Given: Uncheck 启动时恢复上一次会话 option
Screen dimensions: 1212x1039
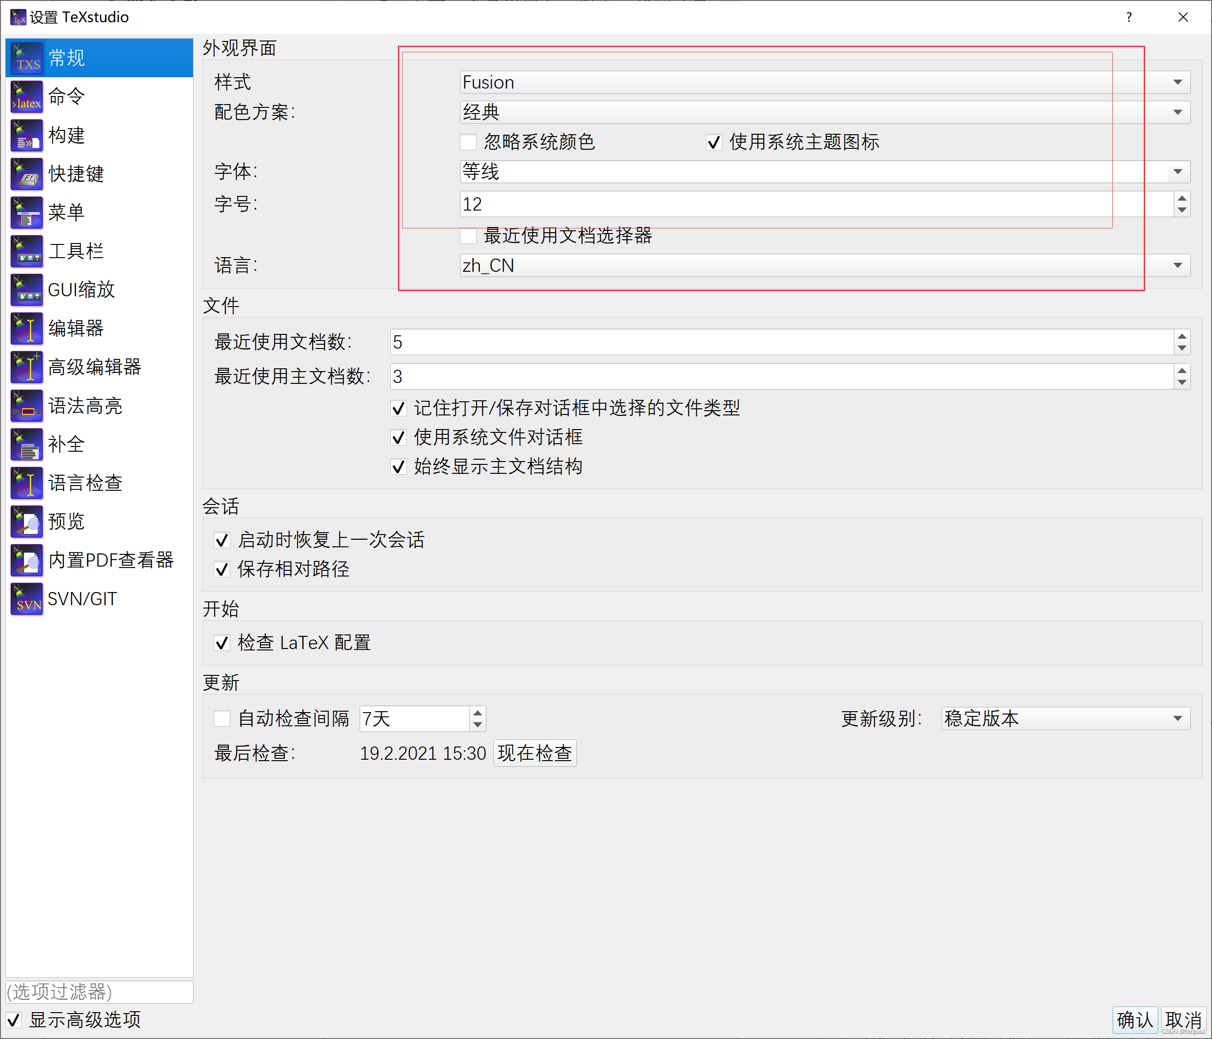Looking at the screenshot, I should point(222,540).
